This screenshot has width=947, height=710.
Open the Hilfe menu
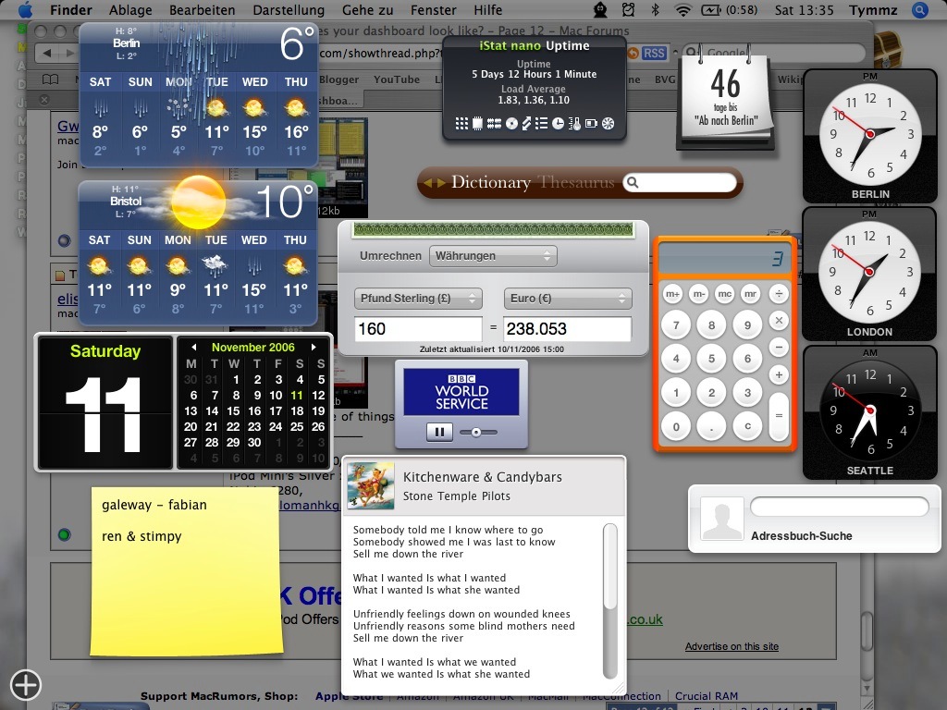pos(488,10)
